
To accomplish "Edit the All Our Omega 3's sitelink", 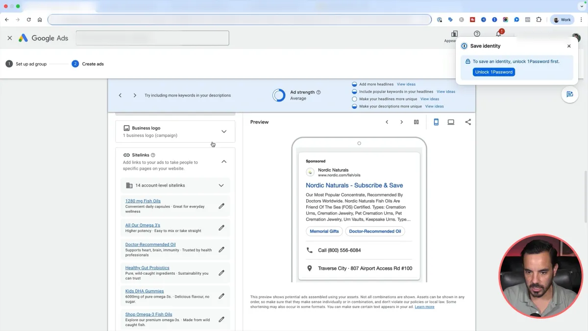I will [221, 228].
